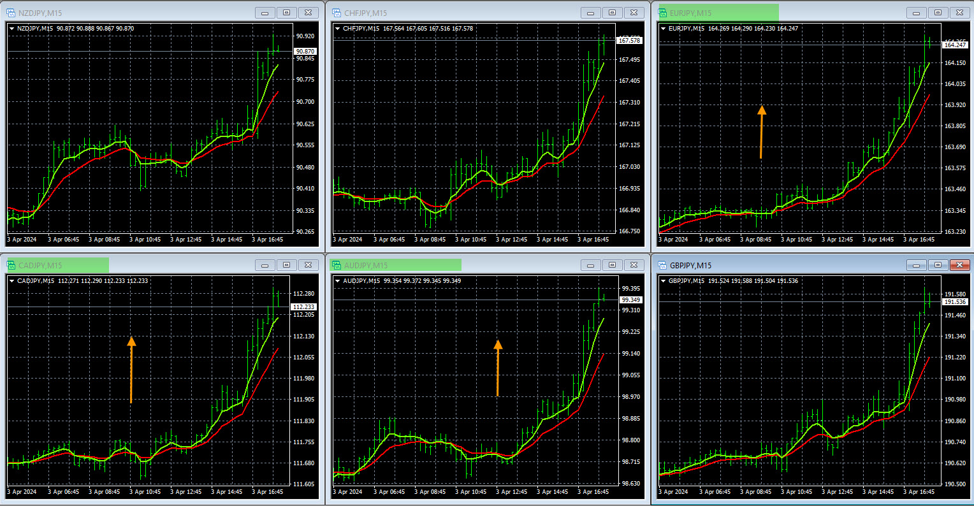Maximize the AUDJPY chart window
Viewport: 974px width, 506px height.
coord(612,265)
